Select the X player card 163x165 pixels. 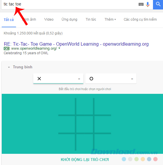click(58, 79)
